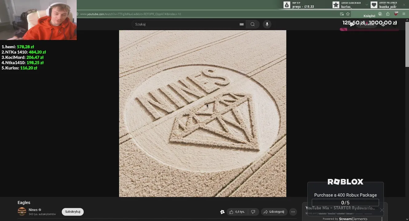
Task: Start voice search with the microphone icon
Action: coord(267,24)
